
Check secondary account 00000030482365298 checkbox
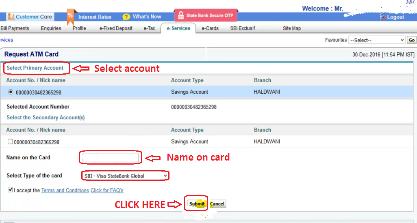[x=10, y=142]
